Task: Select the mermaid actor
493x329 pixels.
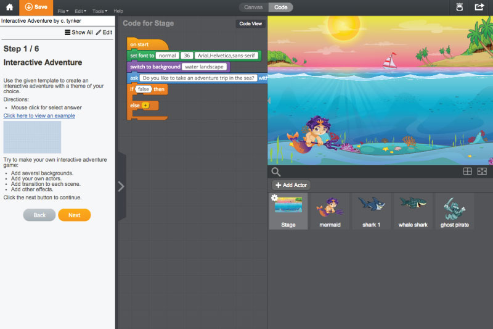Action: (330, 211)
